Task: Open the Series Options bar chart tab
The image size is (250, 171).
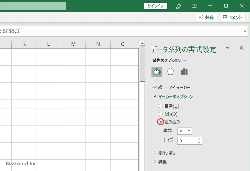Action: point(184,72)
